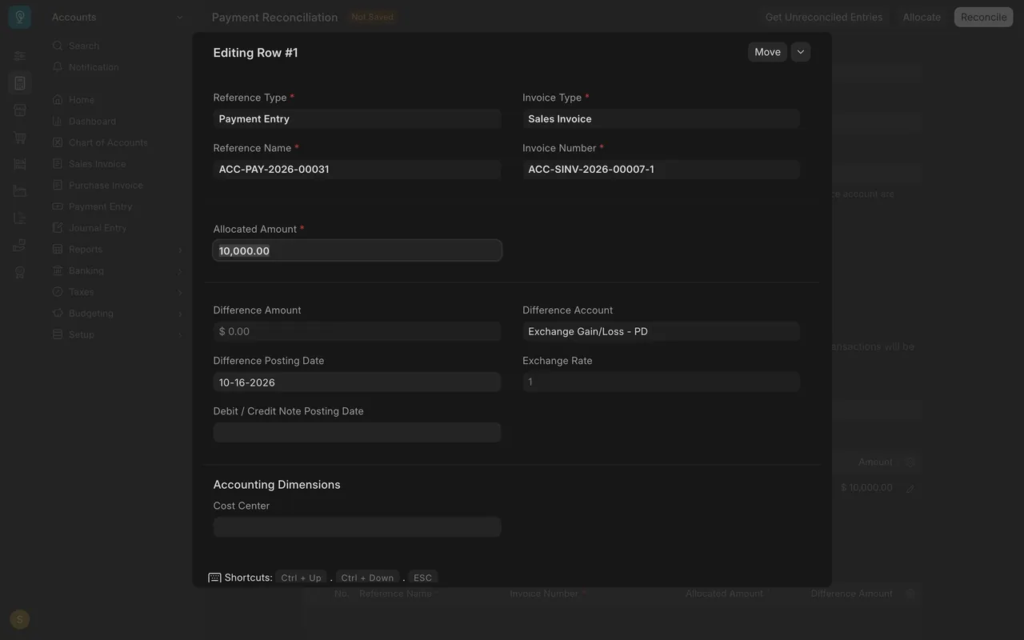Expand the Accounts workspace switcher chevron
1024x640 pixels.
click(179, 18)
